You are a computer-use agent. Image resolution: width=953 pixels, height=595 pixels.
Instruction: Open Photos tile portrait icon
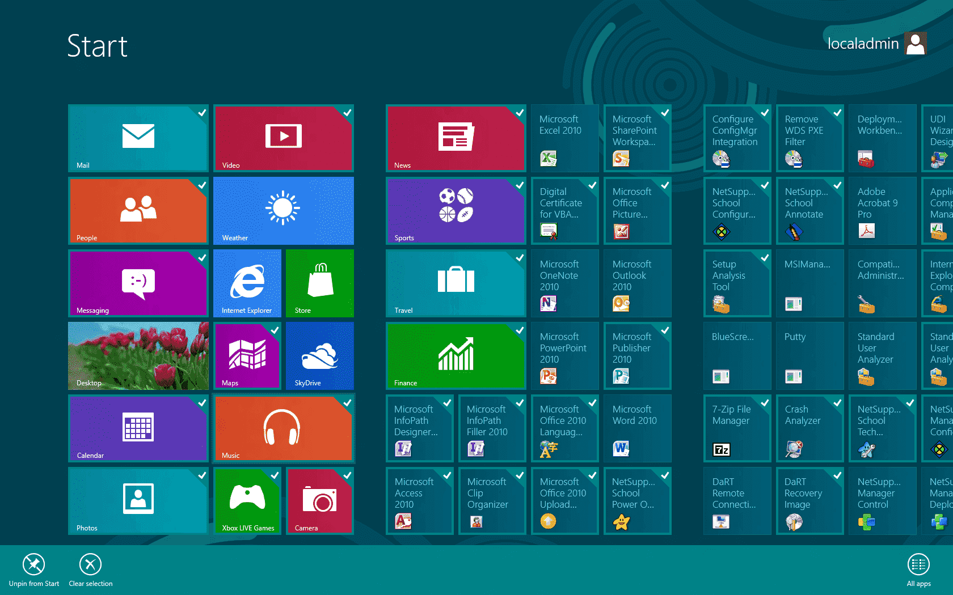[x=138, y=499]
